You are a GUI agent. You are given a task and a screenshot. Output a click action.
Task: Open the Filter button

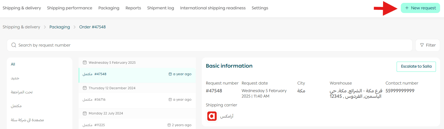(x=428, y=45)
